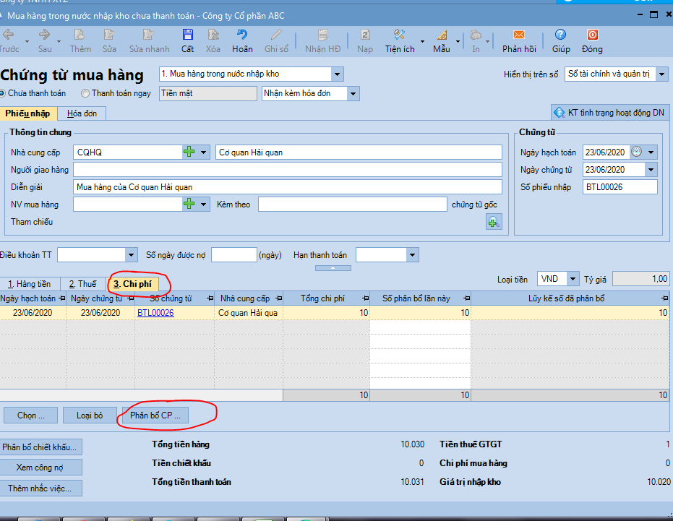Open the Hiển thị trên sổ dropdown
This screenshot has height=521, width=673.
click(662, 74)
